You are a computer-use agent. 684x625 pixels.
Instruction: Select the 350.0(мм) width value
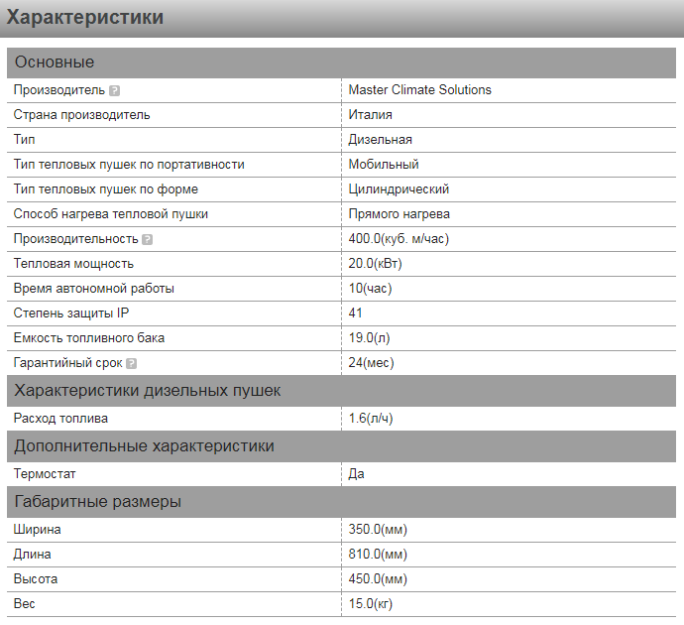(377, 530)
